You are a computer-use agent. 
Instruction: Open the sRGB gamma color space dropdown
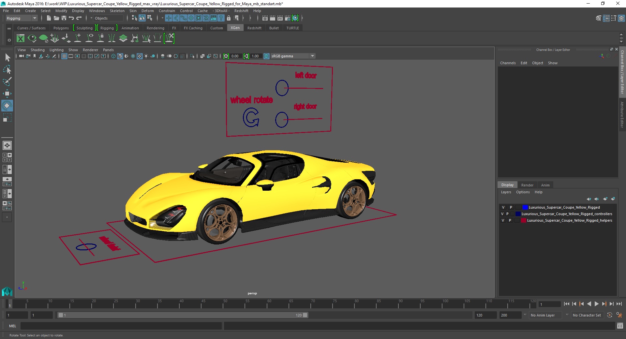pos(293,56)
